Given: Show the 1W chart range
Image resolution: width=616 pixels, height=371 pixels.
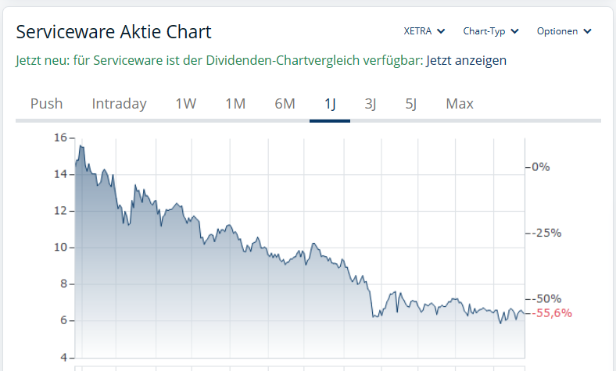Looking at the screenshot, I should [186, 104].
